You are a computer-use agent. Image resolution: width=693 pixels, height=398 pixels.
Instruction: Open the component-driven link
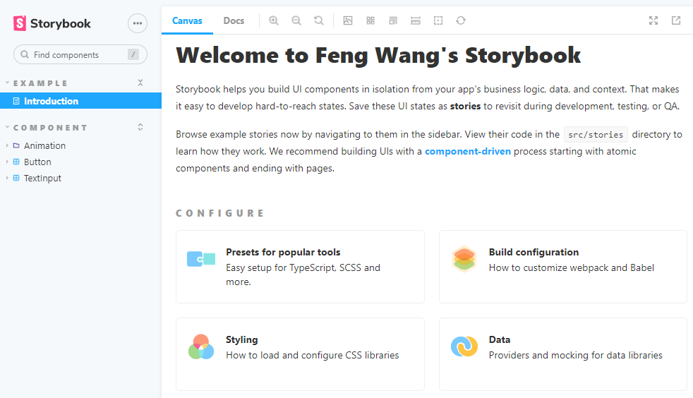click(469, 151)
